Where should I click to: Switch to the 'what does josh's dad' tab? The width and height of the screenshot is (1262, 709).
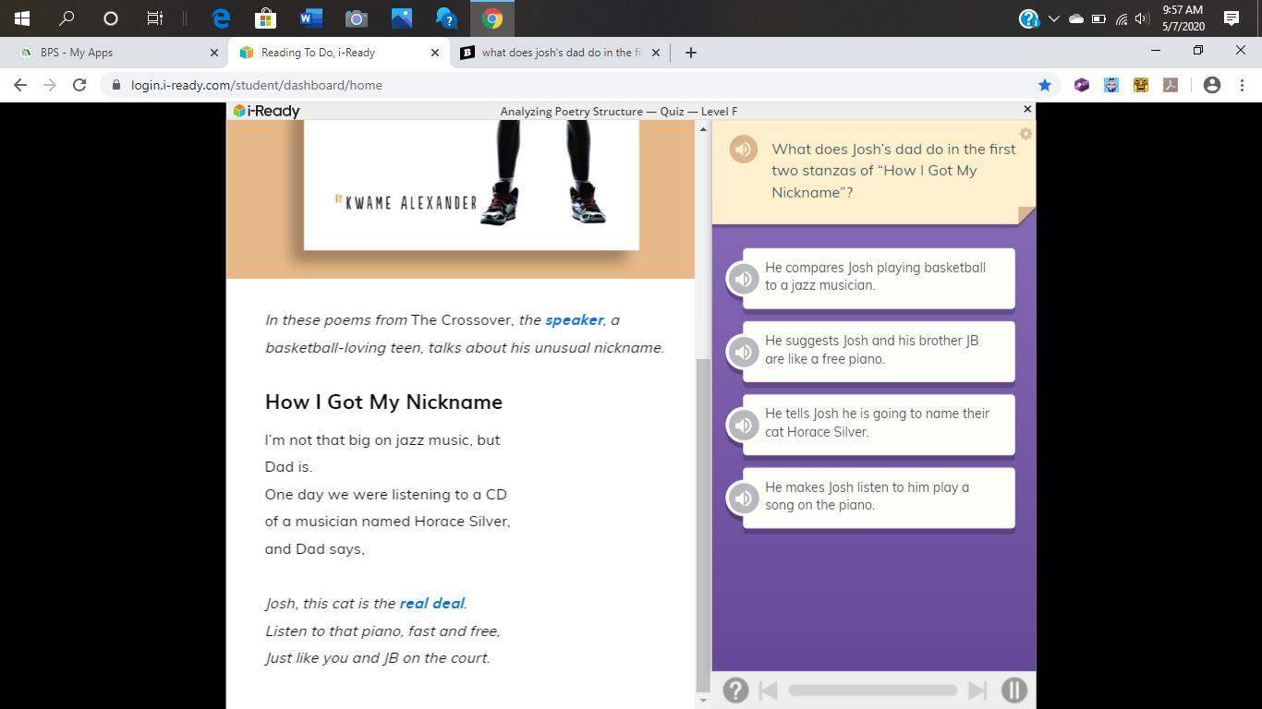pyautogui.click(x=561, y=53)
